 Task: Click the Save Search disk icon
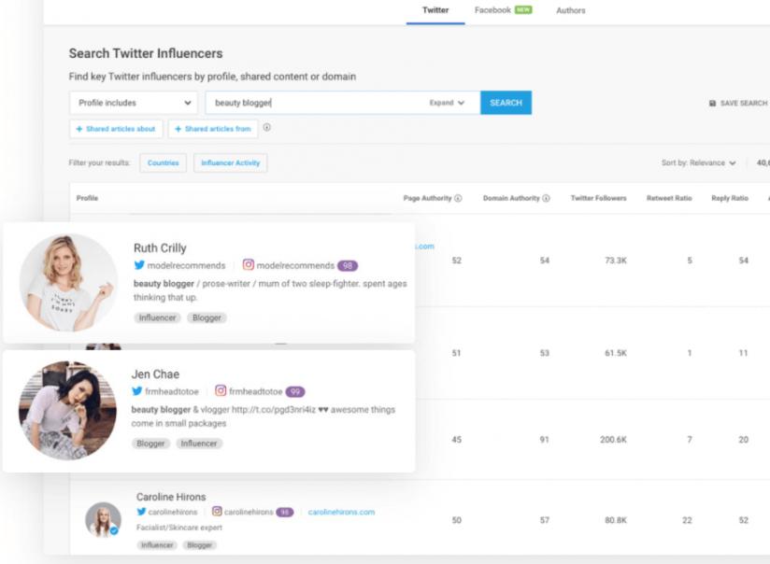(x=713, y=104)
